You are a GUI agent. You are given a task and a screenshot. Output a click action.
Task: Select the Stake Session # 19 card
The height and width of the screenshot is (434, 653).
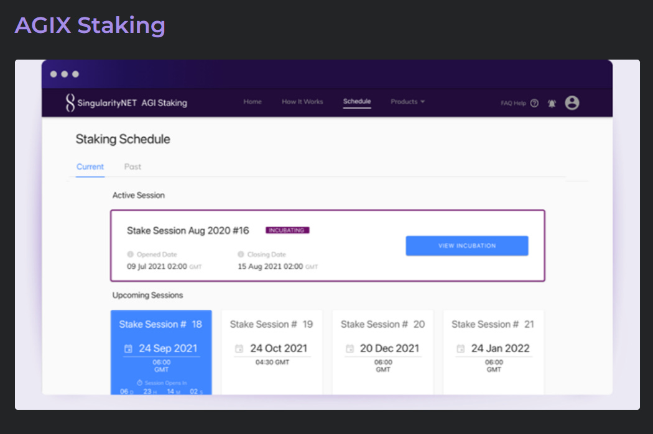(x=272, y=352)
